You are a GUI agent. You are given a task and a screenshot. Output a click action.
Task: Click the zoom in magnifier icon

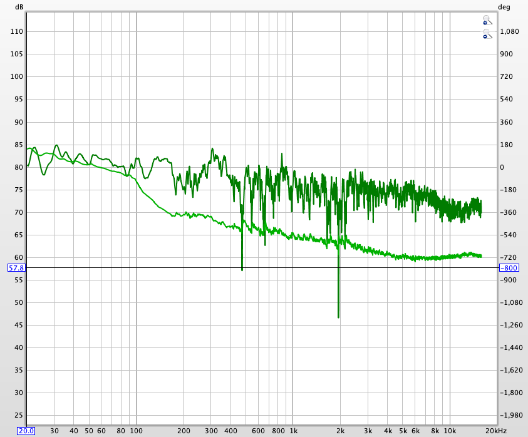[x=487, y=20]
